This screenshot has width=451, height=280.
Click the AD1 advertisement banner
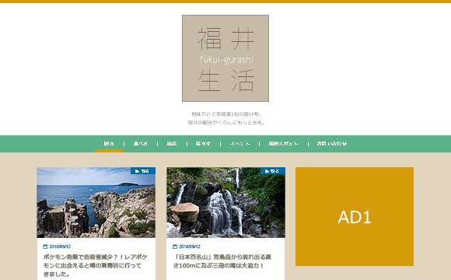(355, 217)
